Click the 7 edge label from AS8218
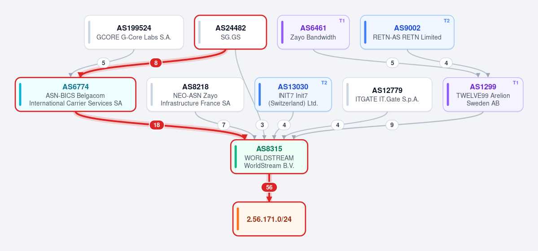This screenshot has width=538, height=251. [x=224, y=125]
